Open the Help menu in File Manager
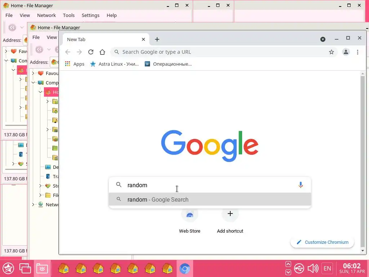 pyautogui.click(x=112, y=15)
